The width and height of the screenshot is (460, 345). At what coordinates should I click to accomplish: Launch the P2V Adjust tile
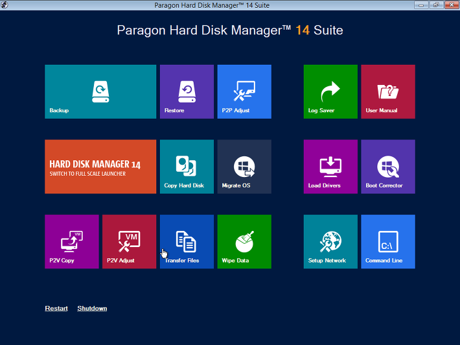(x=129, y=241)
